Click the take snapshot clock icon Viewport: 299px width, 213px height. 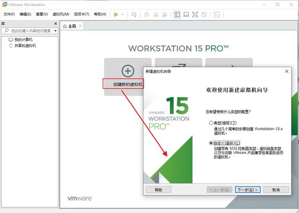click(x=146, y=14)
